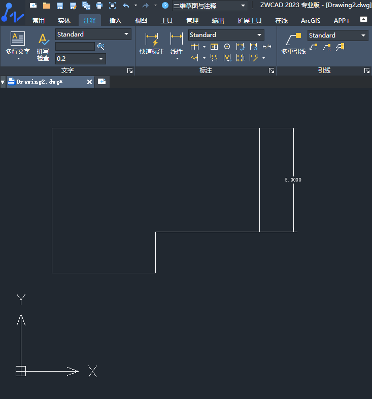The image size is (372, 399).
Task: Click the 多重引线 multileader tool
Action: tap(293, 44)
